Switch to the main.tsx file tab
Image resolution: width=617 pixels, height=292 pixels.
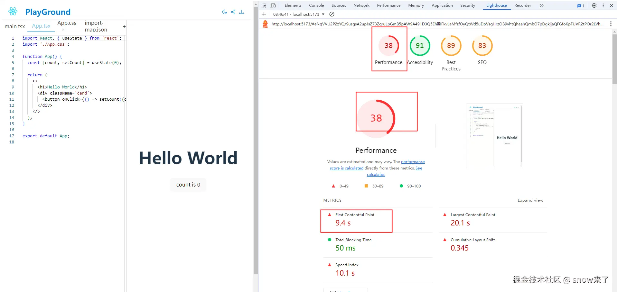15,26
